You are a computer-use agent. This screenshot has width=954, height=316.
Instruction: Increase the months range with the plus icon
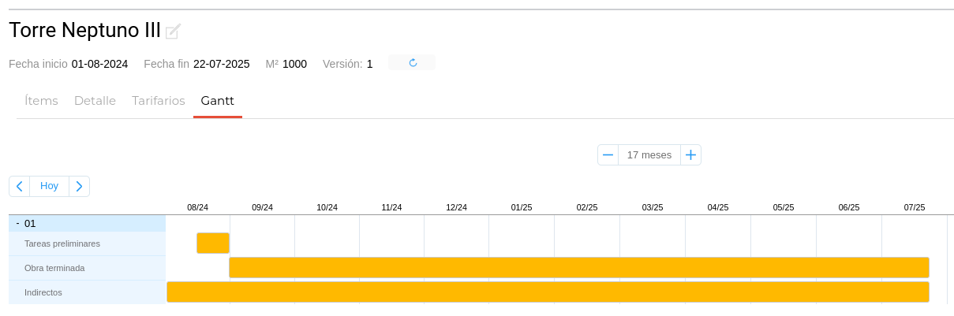tap(690, 155)
